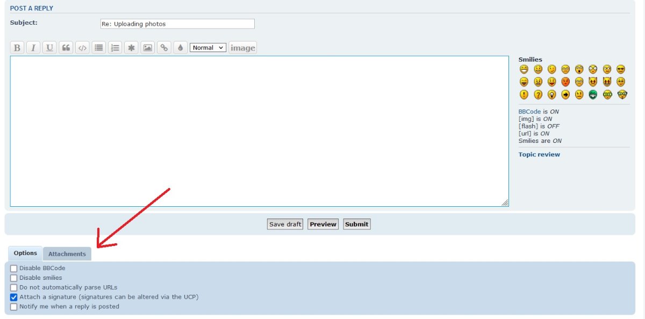Insert a URL link
This screenshot has width=645, height=319.
point(164,48)
